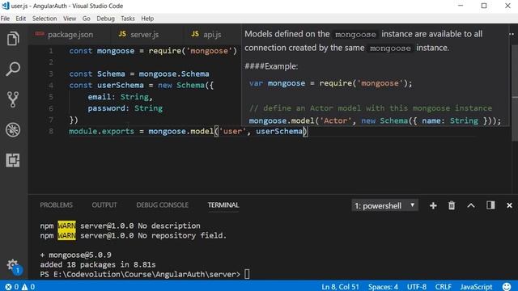Click the VS Code logo in title bar
This screenshot has height=291, width=518.
[x=6, y=6]
